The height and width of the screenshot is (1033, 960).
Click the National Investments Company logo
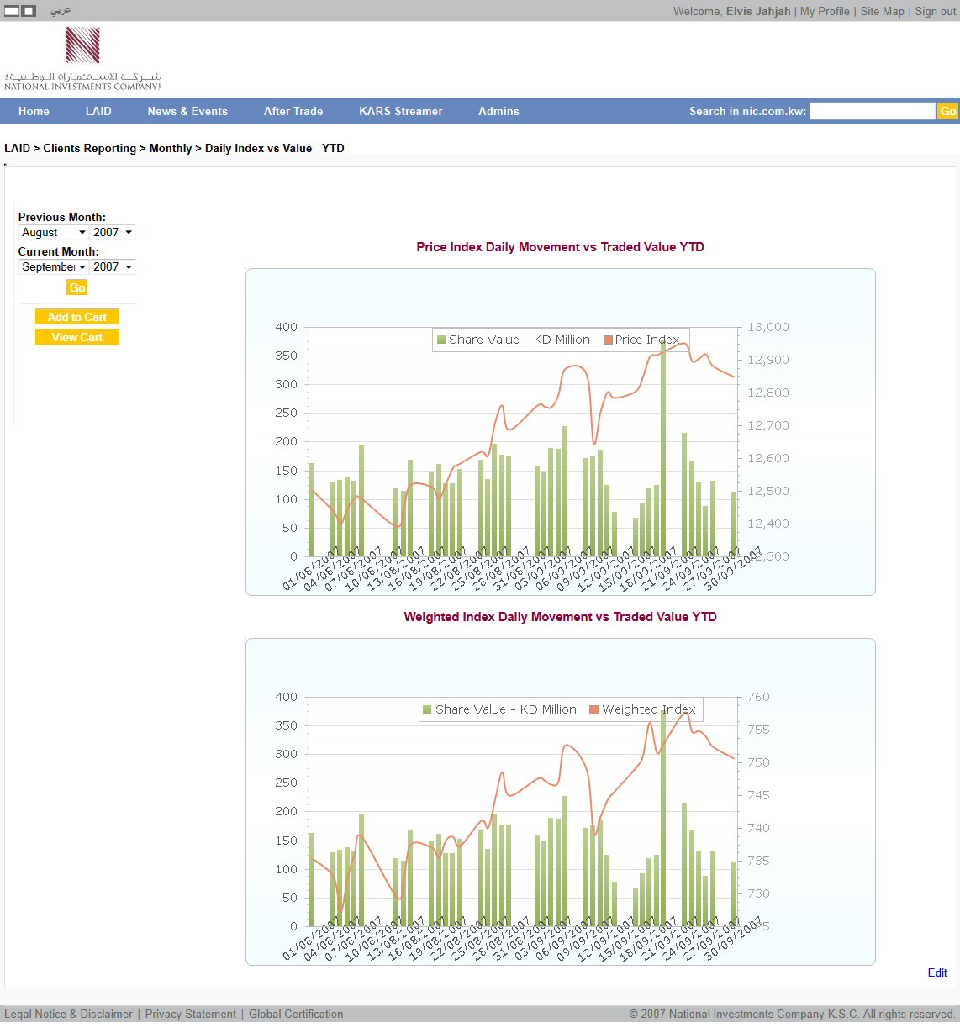tap(82, 58)
